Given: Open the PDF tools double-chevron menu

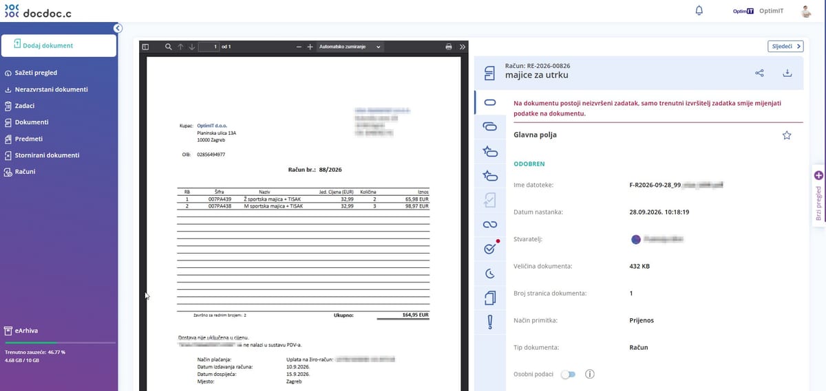Looking at the screenshot, I should pyautogui.click(x=462, y=47).
